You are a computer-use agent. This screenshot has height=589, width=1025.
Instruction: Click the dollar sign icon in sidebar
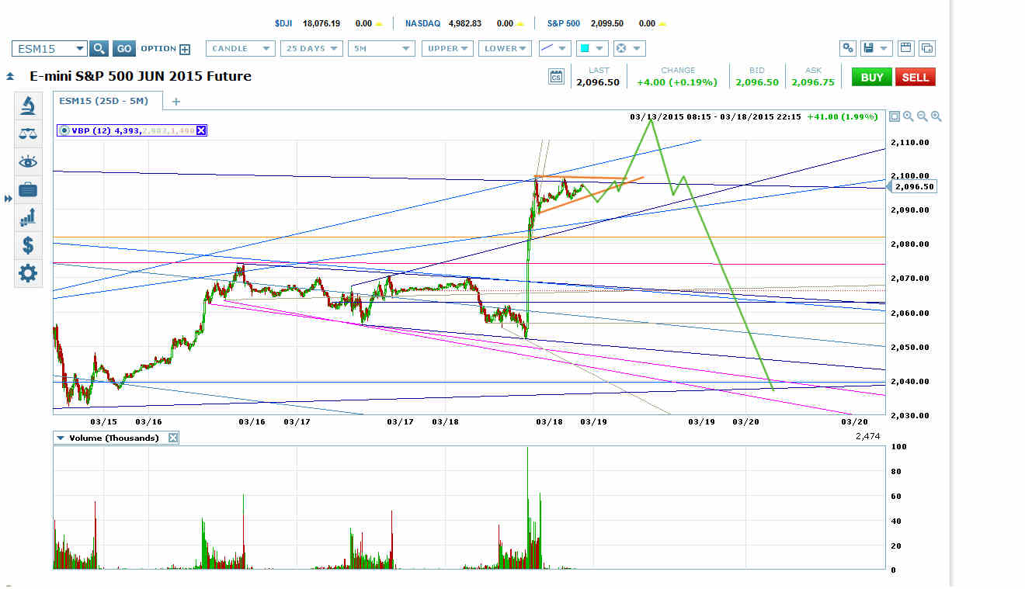click(x=28, y=245)
